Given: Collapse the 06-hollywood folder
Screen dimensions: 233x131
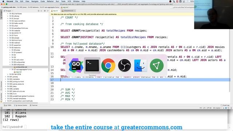Looking at the screenshot, I should point(10,65).
